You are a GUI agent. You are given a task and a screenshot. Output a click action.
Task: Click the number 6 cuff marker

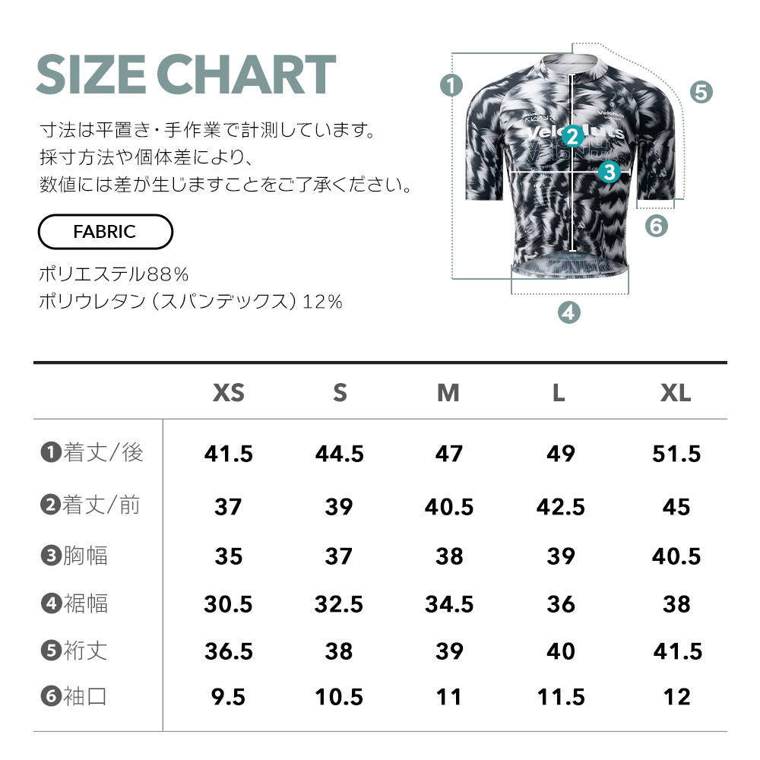tap(657, 226)
